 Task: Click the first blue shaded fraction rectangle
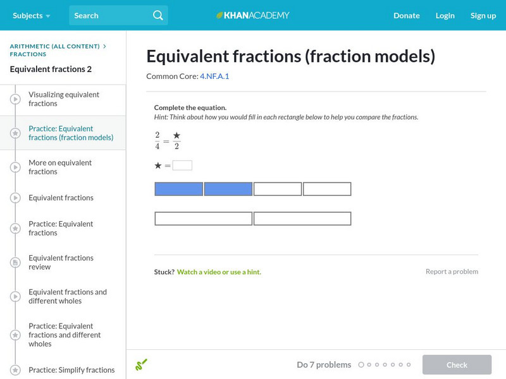(179, 189)
